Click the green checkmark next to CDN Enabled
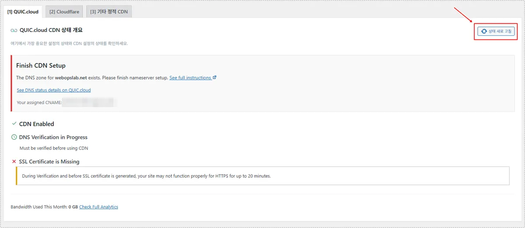This screenshot has height=228, width=525. (x=14, y=124)
